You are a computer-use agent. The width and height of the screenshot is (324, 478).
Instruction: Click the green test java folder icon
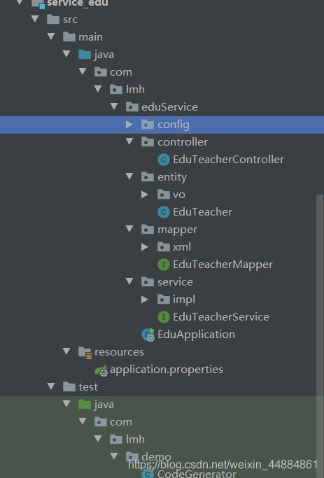point(85,405)
